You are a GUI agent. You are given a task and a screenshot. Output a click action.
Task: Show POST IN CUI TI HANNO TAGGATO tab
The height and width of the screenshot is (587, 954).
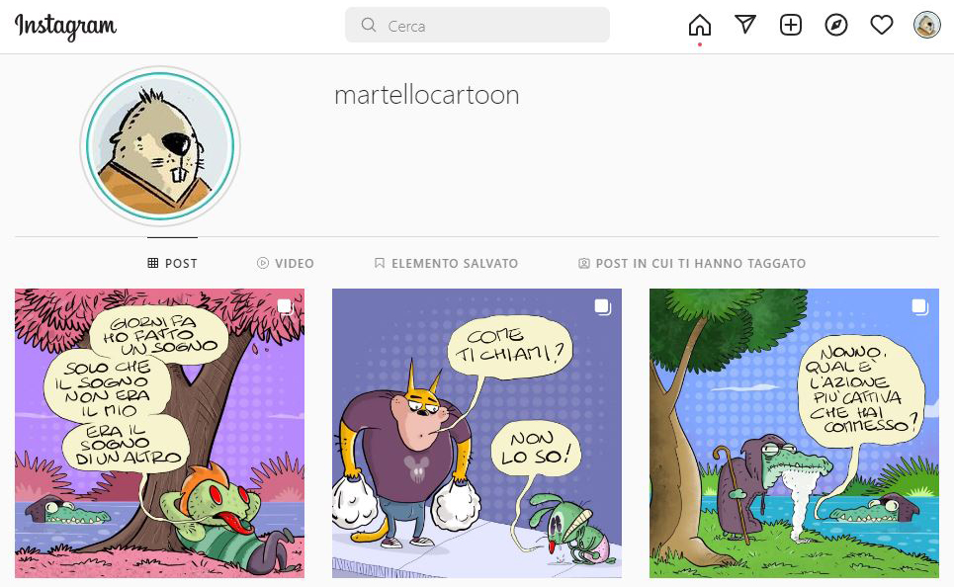692,264
